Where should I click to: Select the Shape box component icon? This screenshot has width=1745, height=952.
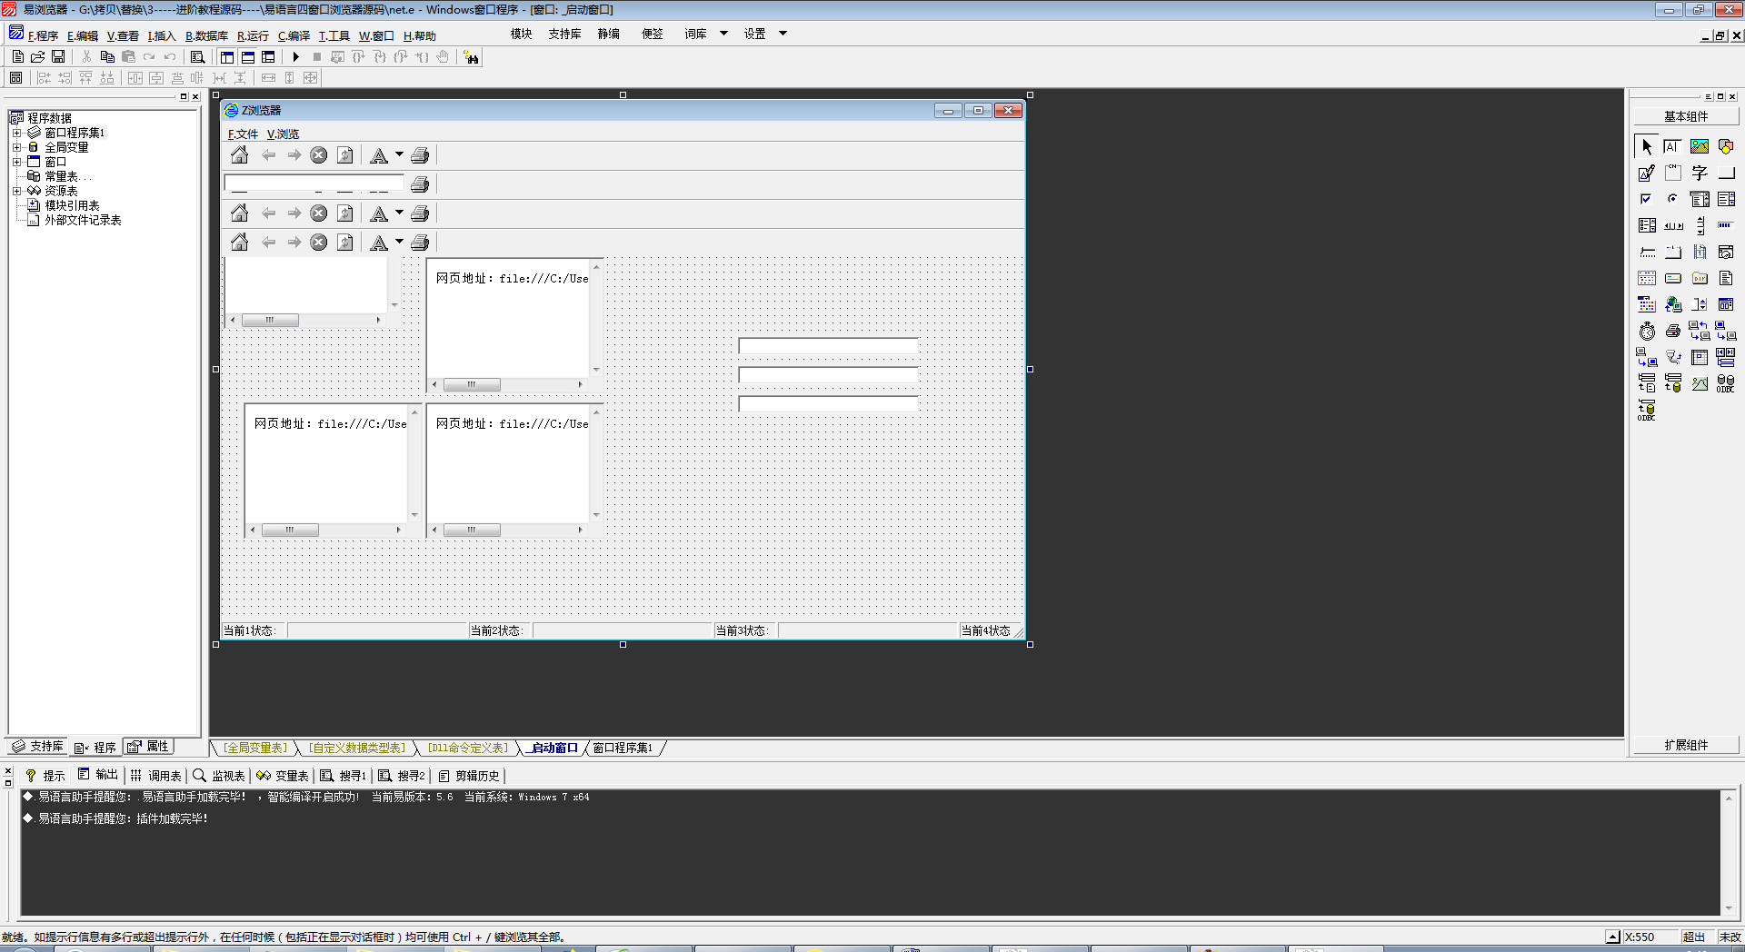point(1726,146)
